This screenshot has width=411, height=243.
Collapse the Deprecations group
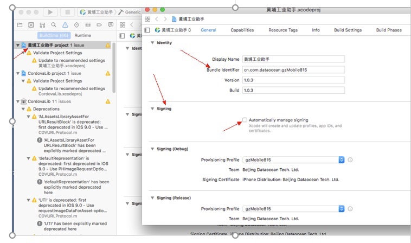click(x=23, y=109)
